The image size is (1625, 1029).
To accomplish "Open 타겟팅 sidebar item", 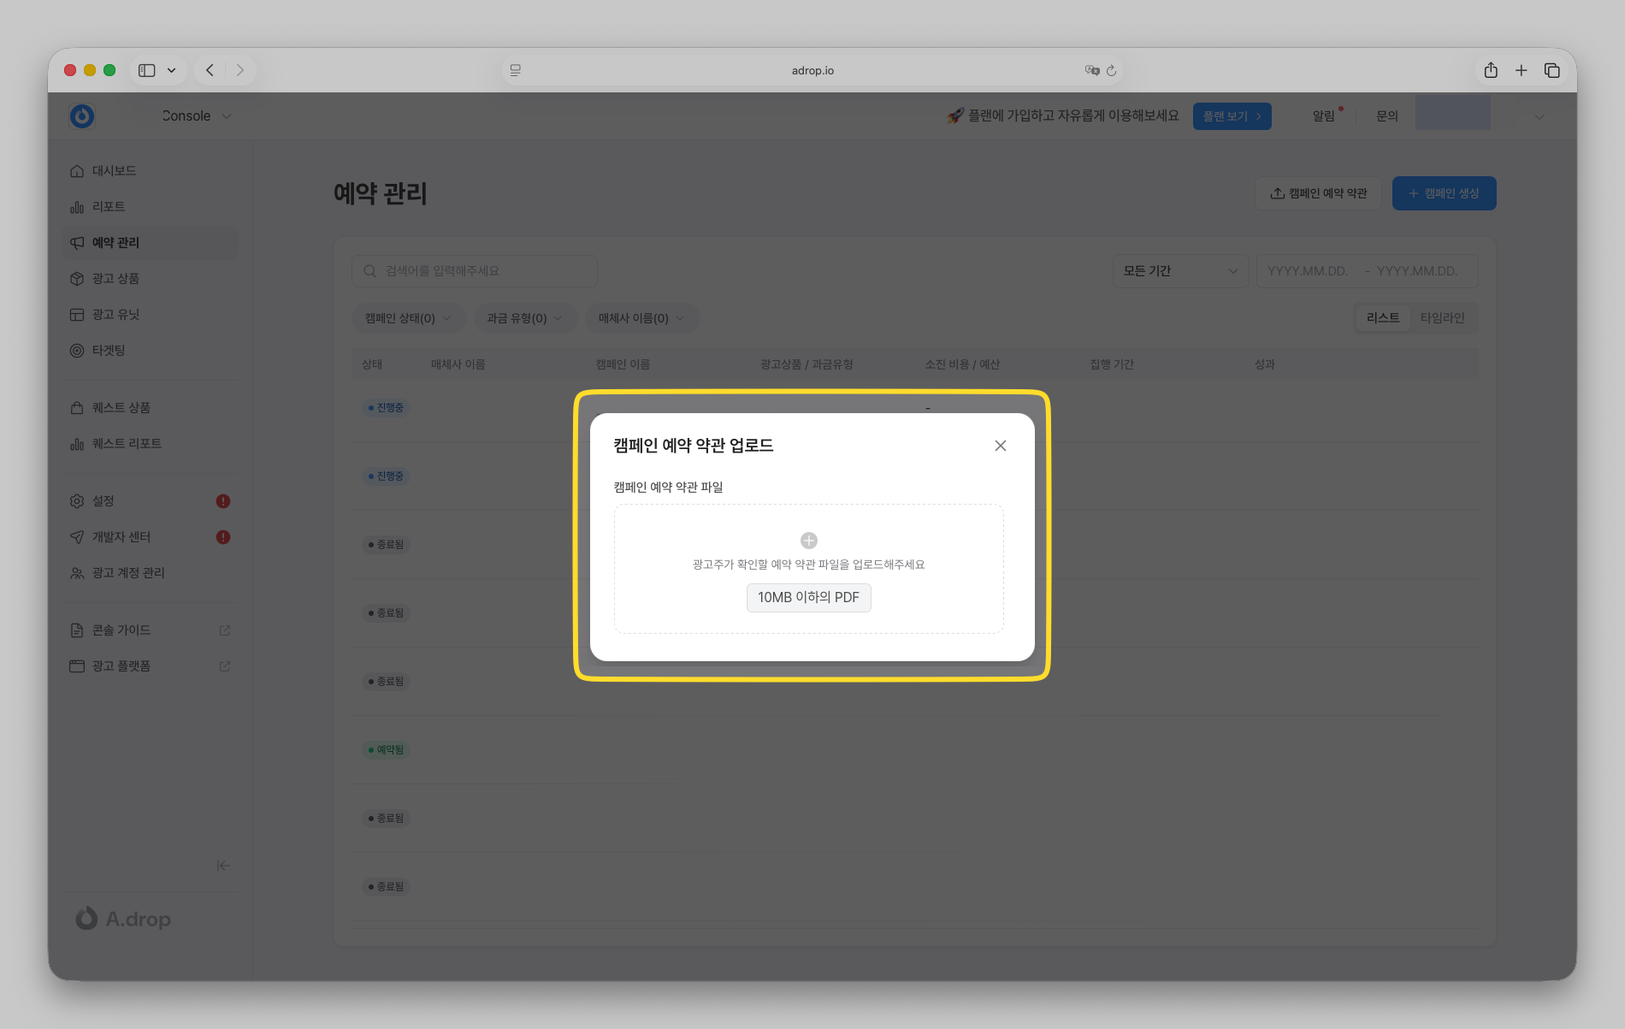I will point(109,351).
